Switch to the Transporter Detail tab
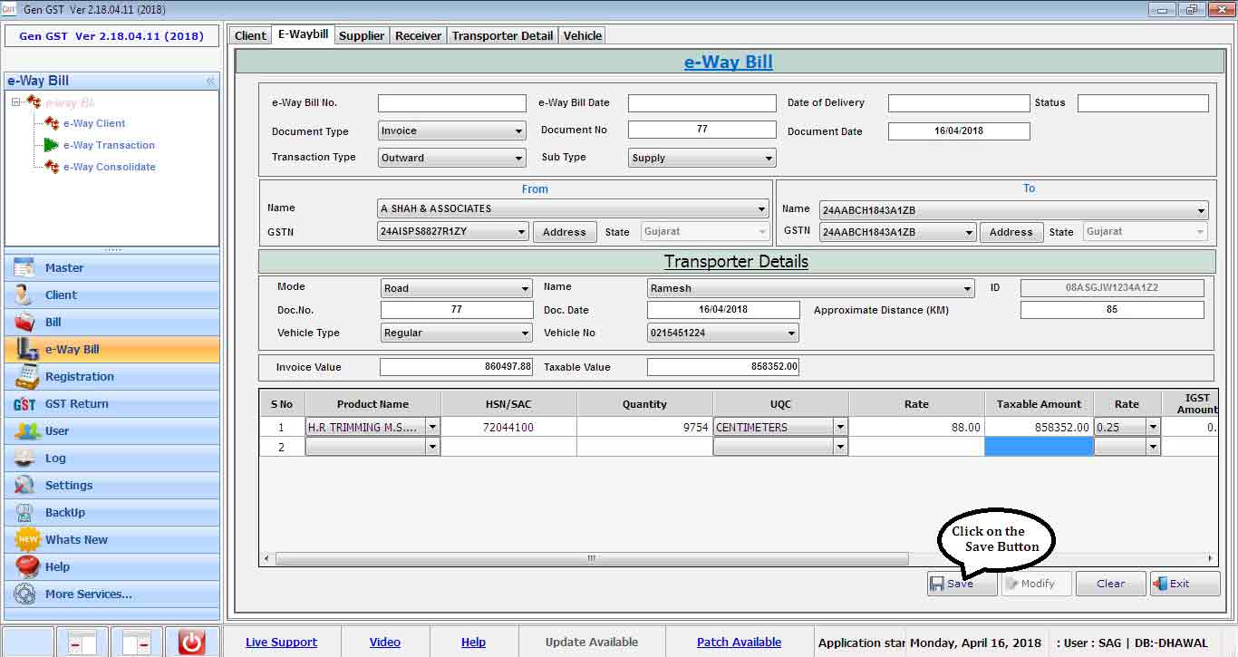This screenshot has width=1238, height=657. [x=502, y=35]
